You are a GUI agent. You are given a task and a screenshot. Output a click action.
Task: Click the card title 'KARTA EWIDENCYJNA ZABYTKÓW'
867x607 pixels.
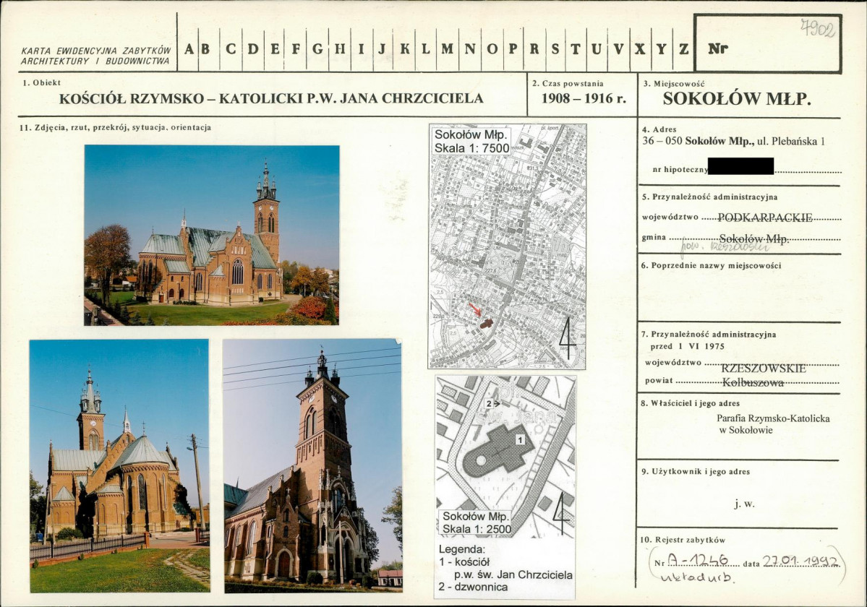click(x=95, y=51)
